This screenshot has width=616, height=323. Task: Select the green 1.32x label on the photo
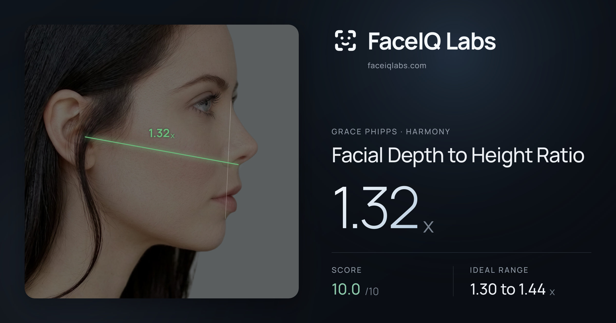pos(162,133)
